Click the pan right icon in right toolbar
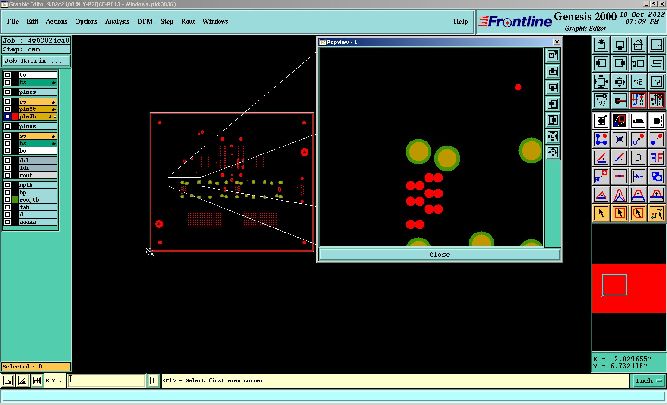 (620, 63)
